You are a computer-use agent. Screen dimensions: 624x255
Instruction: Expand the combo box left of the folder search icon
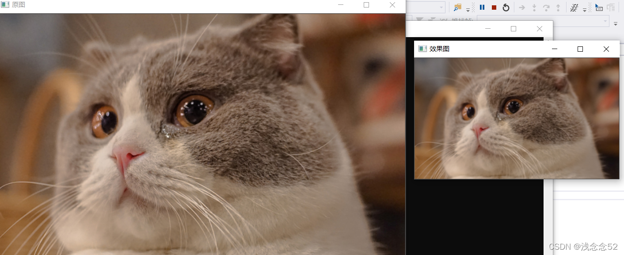(441, 7)
